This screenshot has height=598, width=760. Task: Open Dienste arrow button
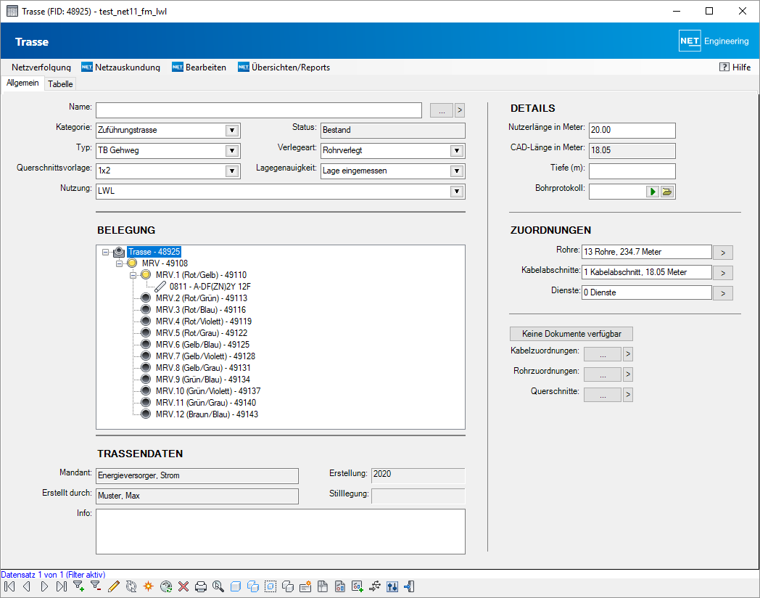[723, 293]
